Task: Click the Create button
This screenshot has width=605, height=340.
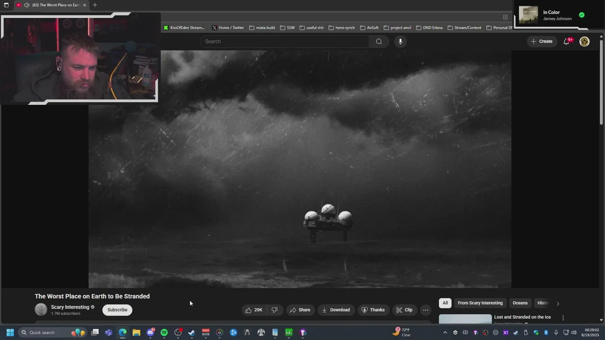Action: tap(541, 42)
